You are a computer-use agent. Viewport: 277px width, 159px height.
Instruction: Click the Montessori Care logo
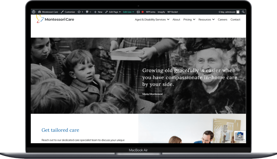click(x=55, y=19)
